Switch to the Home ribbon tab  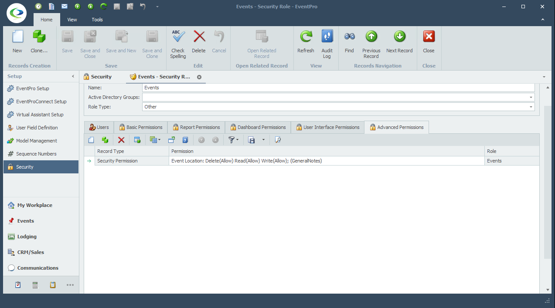point(47,20)
